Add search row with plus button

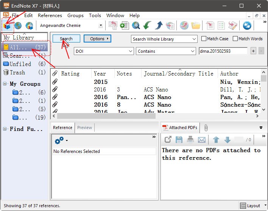(253, 51)
